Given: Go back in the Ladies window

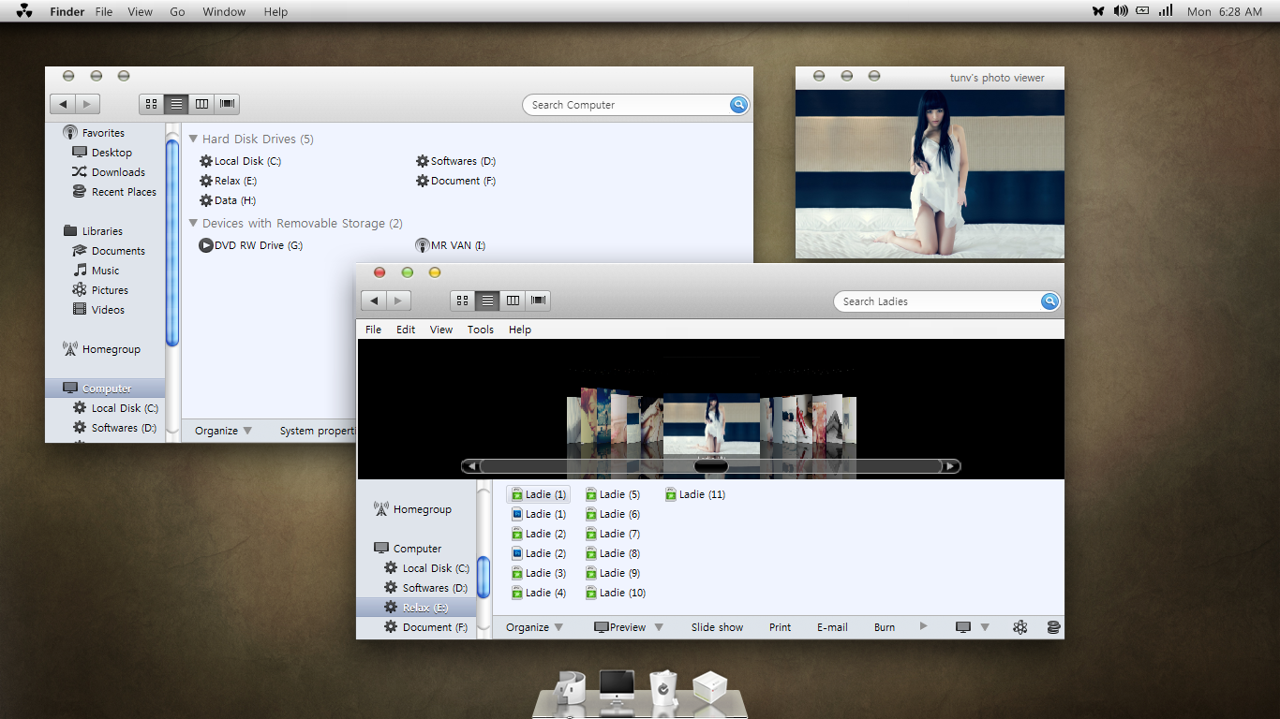Looking at the screenshot, I should pos(374,301).
